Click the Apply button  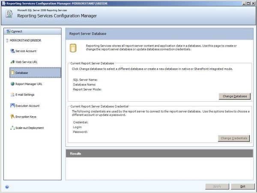click(217, 187)
